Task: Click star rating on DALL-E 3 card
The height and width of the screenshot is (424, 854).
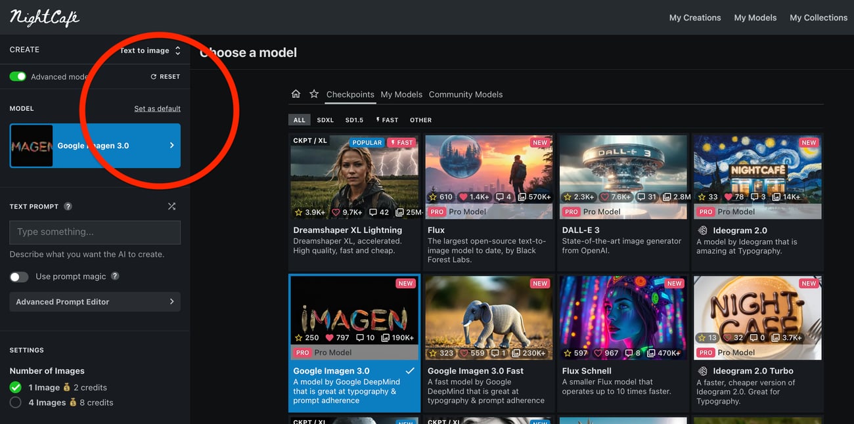Action: 579,196
